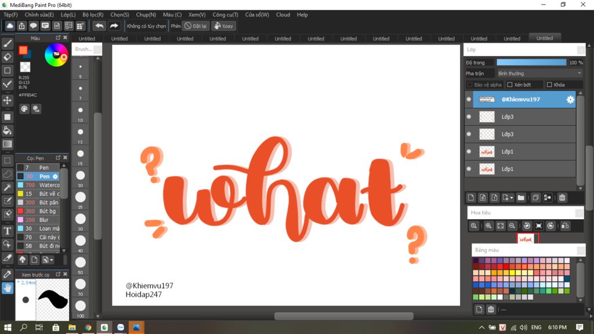Image resolution: width=594 pixels, height=334 pixels.
Task: Open the Tệp(F) menu
Action: [x=10, y=14]
